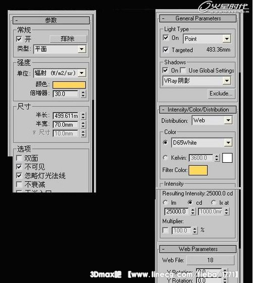This screenshot has width=253, height=283.
Task: Toggle the 忽略灯光法线 checkbox
Action: [19, 175]
